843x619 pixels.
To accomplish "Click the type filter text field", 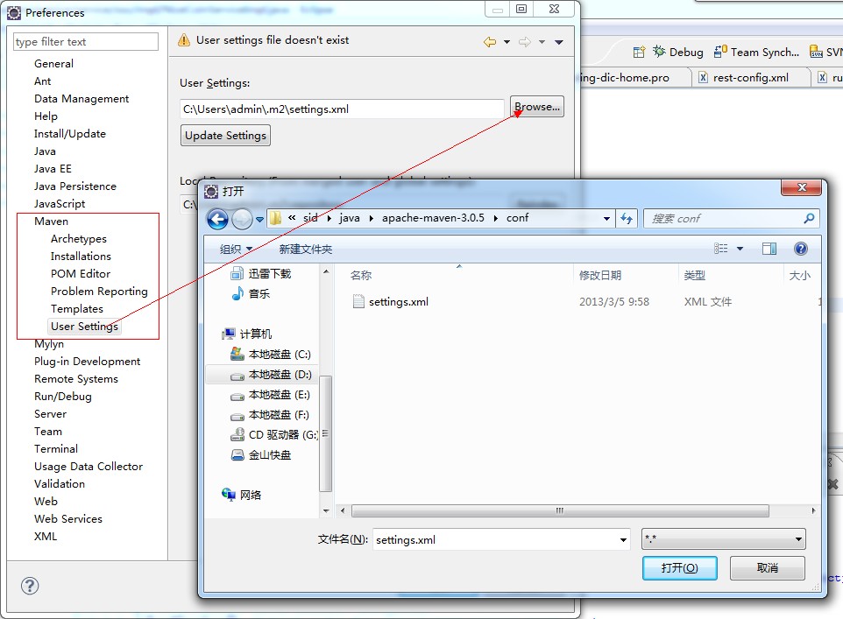I will pyautogui.click(x=86, y=42).
